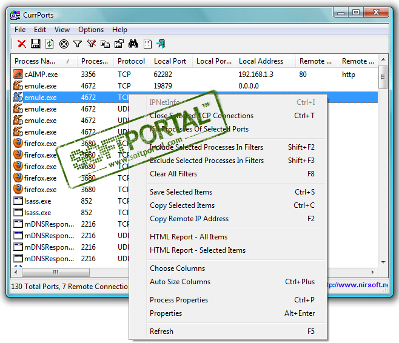
Task: Sort by the Local Port column header
Action: click(x=171, y=61)
